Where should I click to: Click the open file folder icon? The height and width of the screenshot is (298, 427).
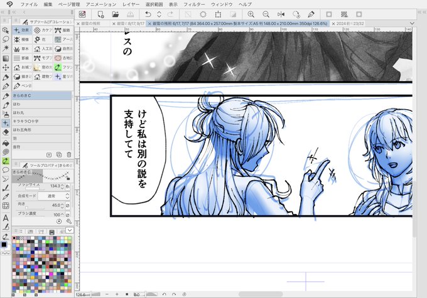click(115, 14)
